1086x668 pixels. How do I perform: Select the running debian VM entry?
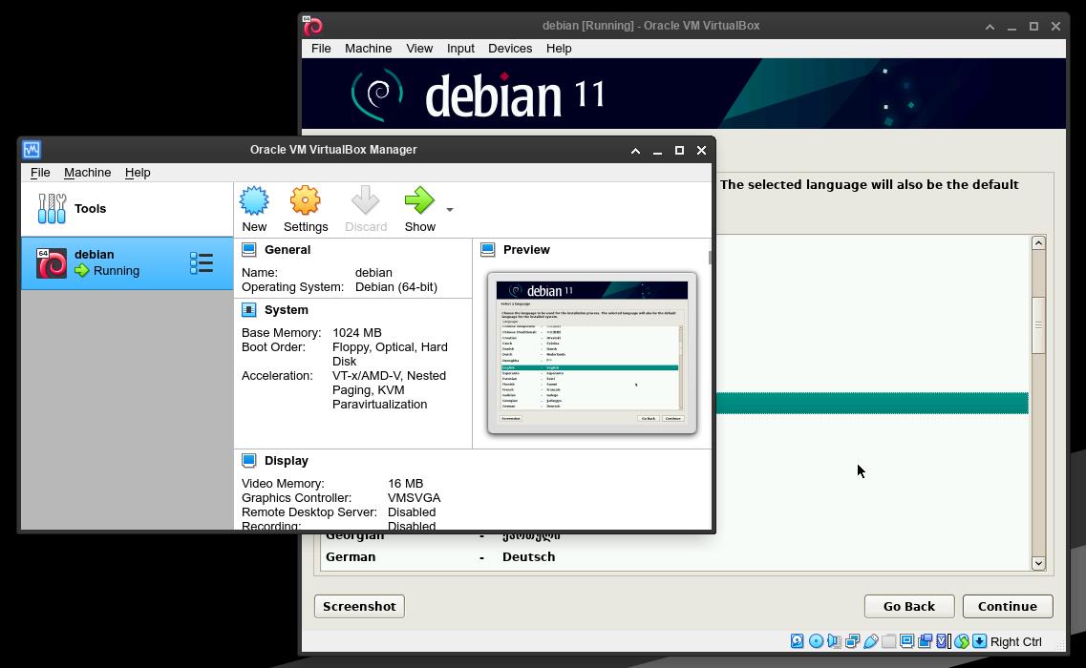click(127, 263)
